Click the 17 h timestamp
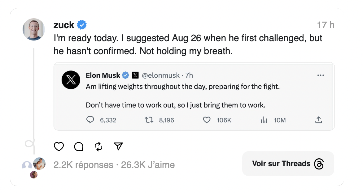The height and width of the screenshot is (193, 363). point(326,25)
